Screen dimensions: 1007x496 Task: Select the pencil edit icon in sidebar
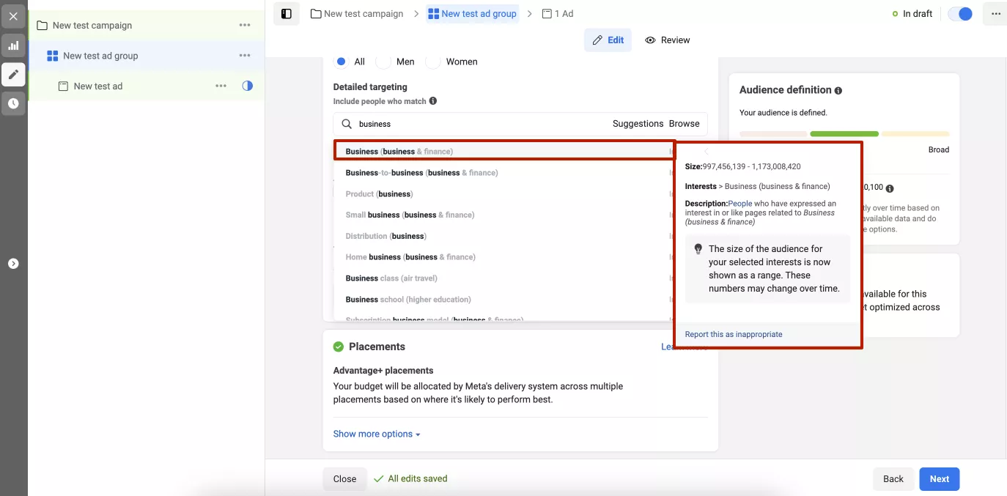tap(13, 74)
